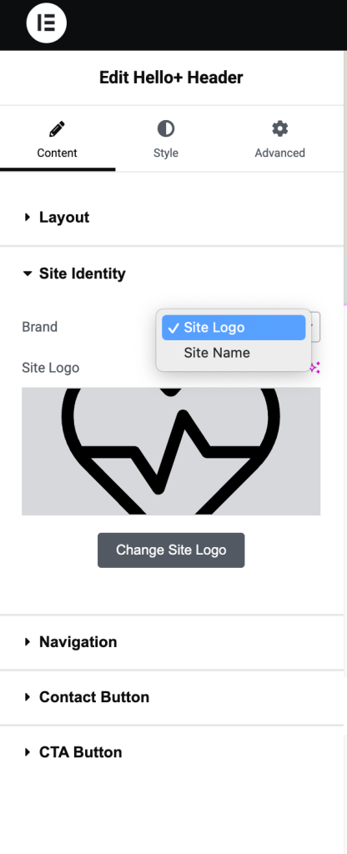The height and width of the screenshot is (854, 347).
Task: Select the Content tab
Action: click(58, 139)
